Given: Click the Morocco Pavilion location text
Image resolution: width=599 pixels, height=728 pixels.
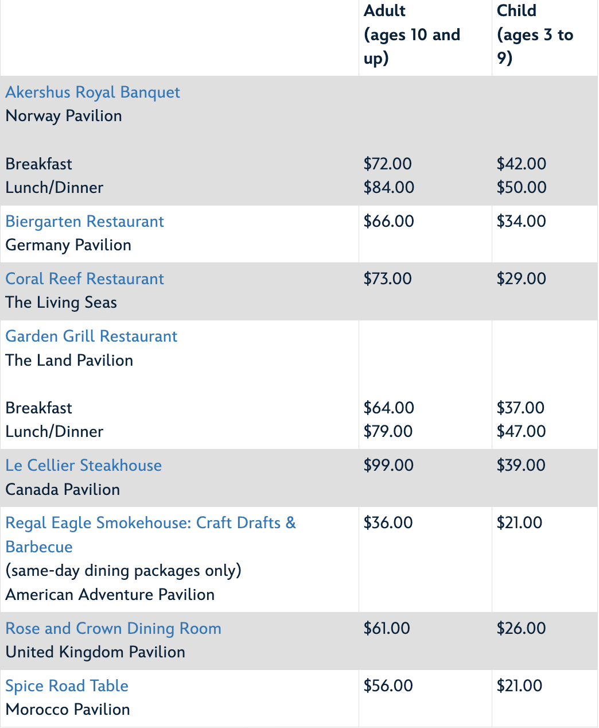Looking at the screenshot, I should click(x=68, y=710).
